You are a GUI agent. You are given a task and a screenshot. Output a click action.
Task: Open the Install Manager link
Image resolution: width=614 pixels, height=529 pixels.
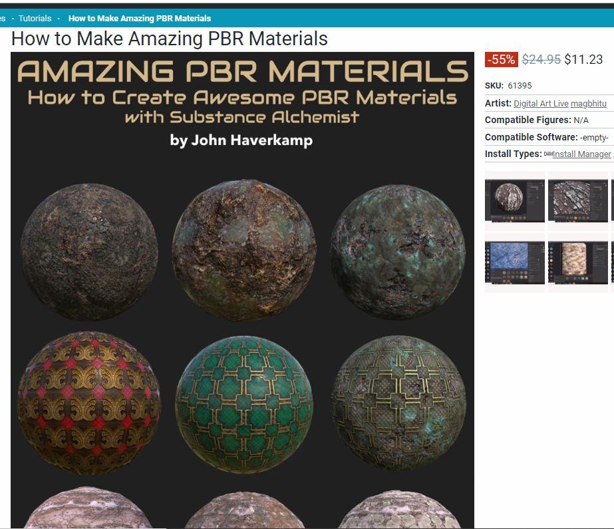point(582,154)
